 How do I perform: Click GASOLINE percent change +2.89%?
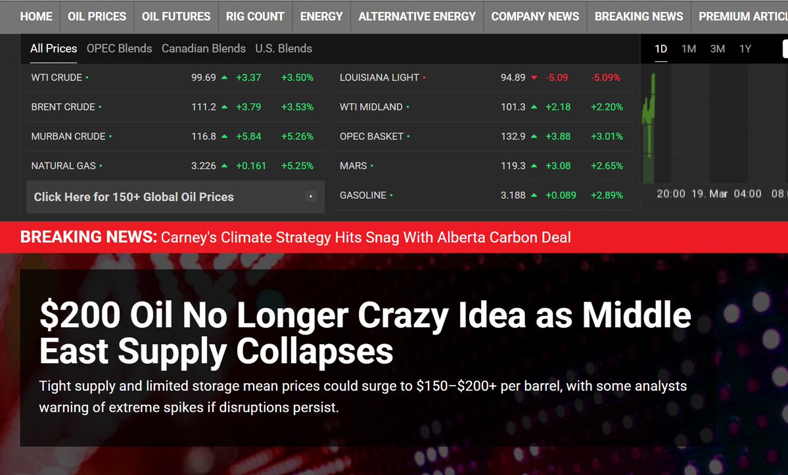pyautogui.click(x=607, y=195)
